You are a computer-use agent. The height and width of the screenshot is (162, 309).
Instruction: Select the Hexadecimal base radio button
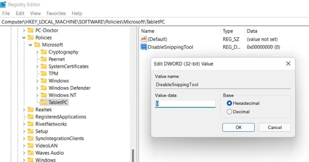229,103
